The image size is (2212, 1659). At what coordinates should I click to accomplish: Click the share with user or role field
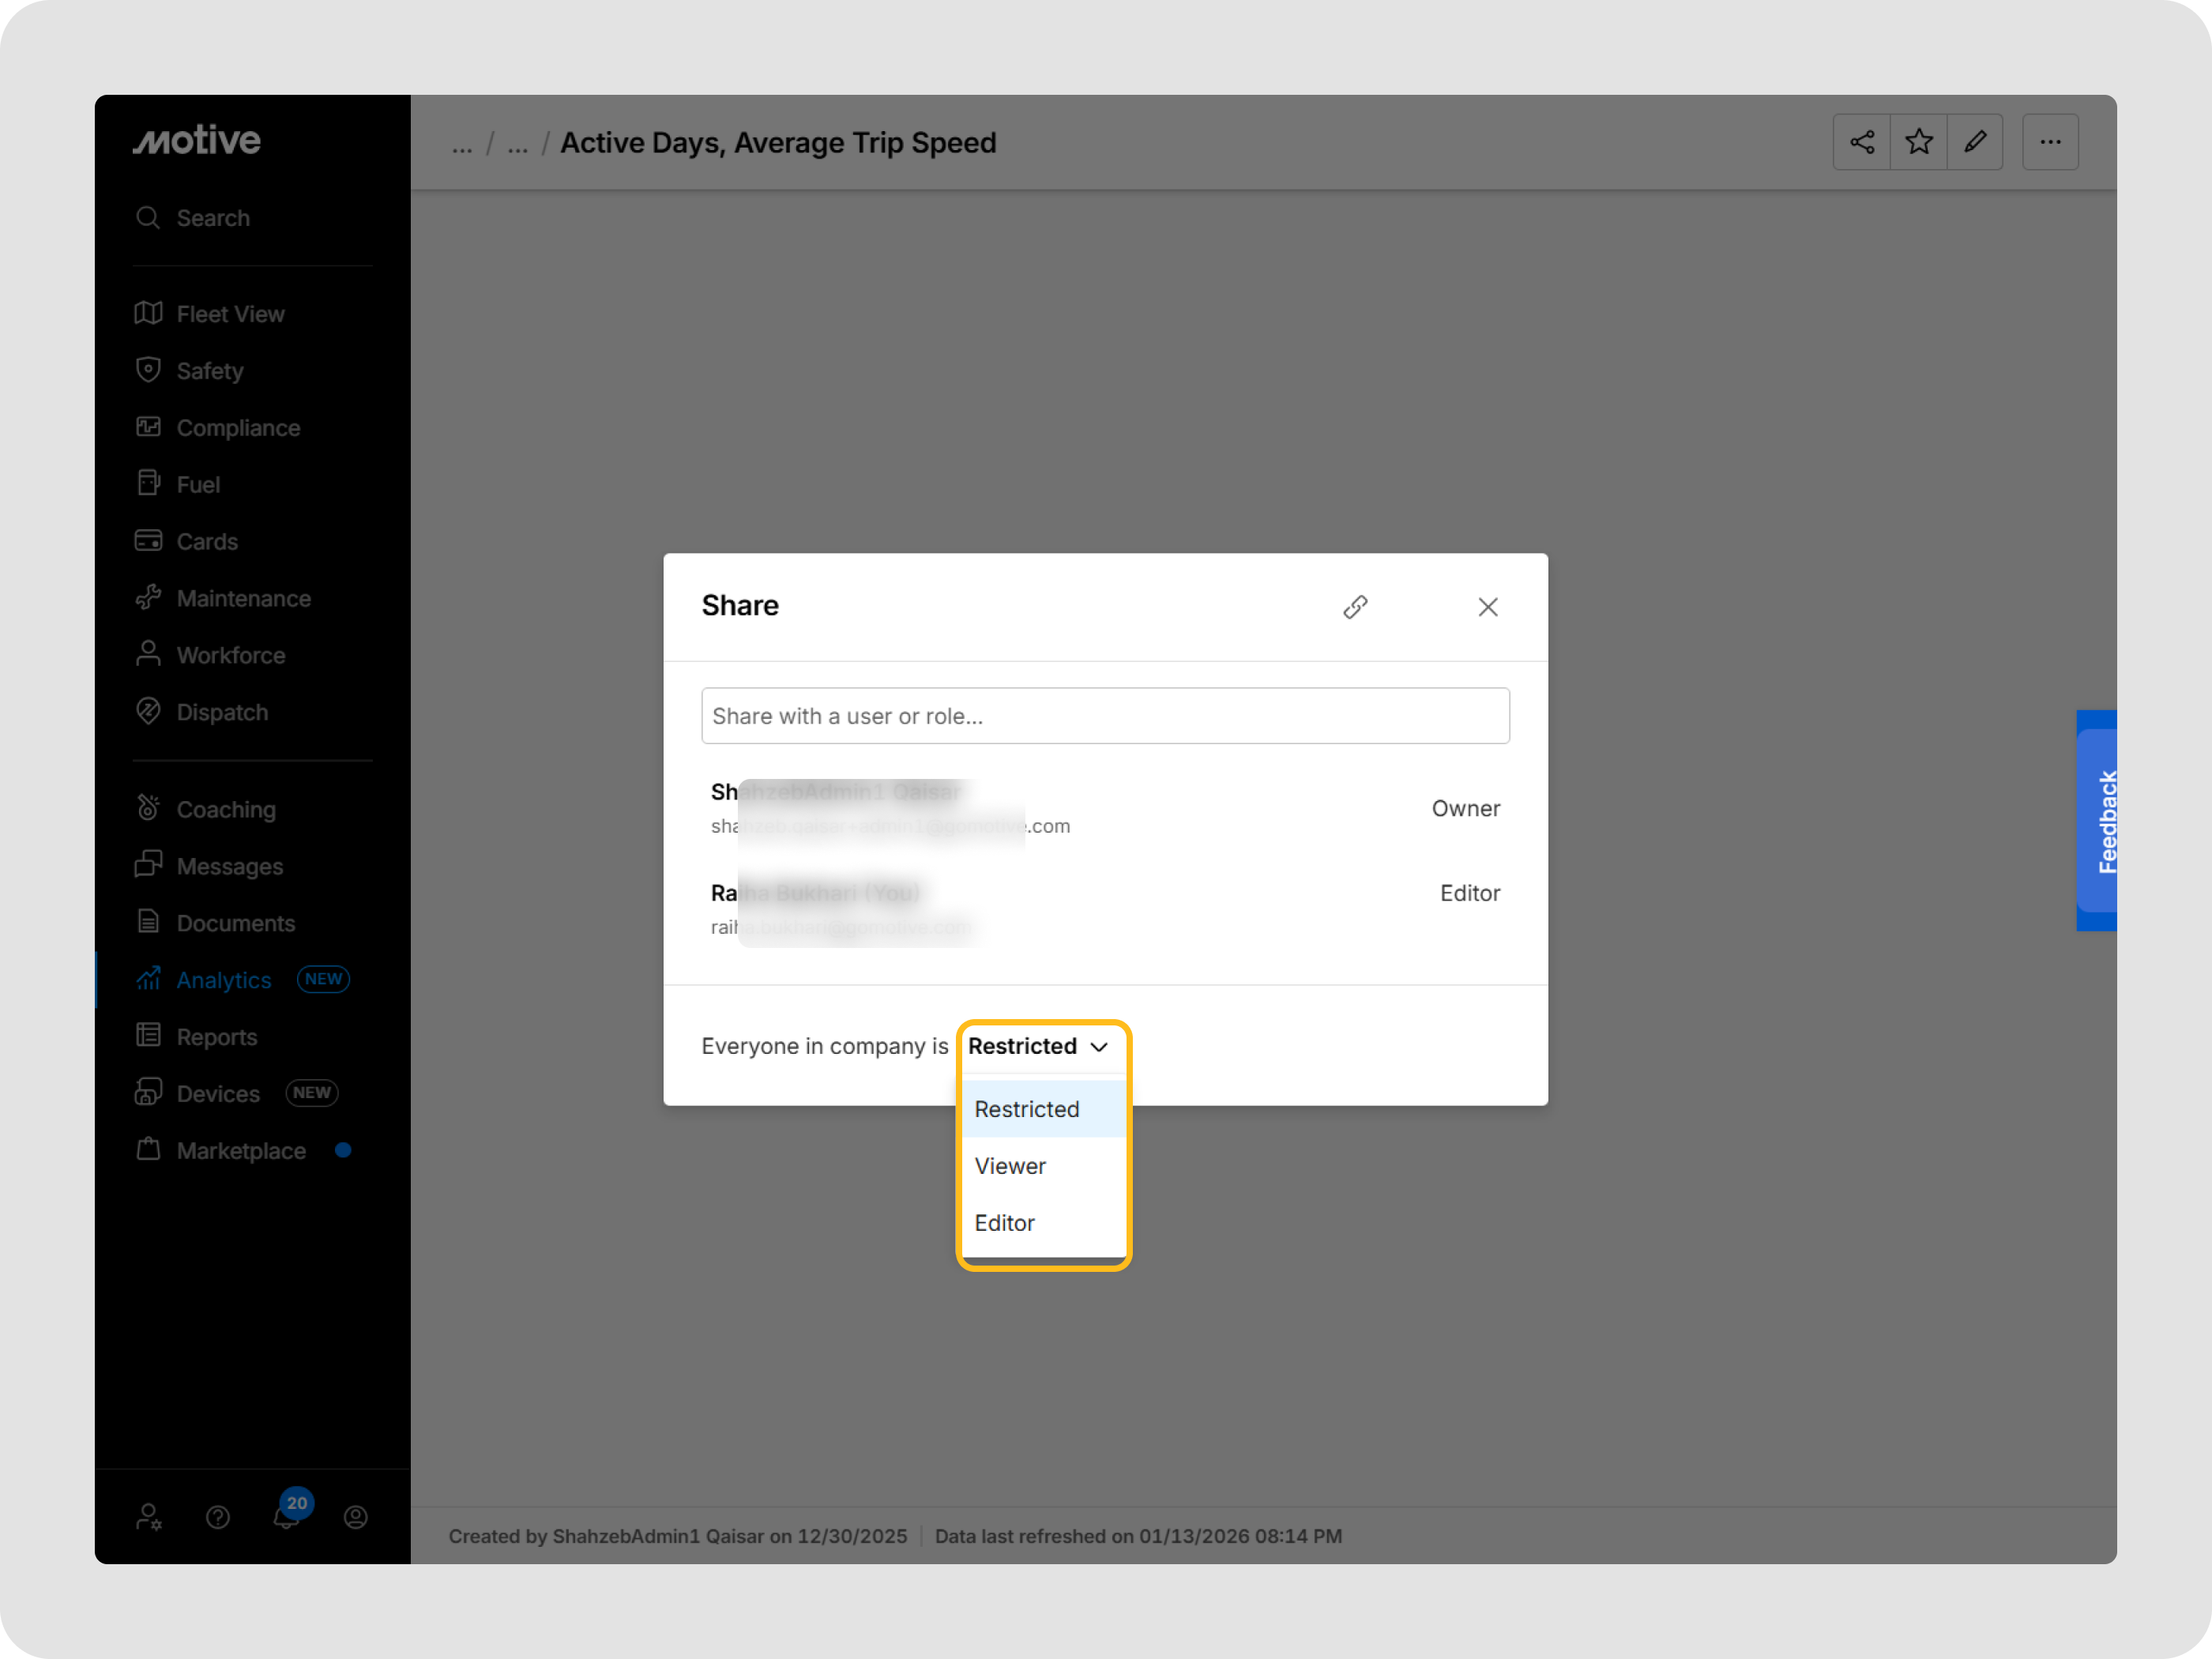click(1104, 716)
